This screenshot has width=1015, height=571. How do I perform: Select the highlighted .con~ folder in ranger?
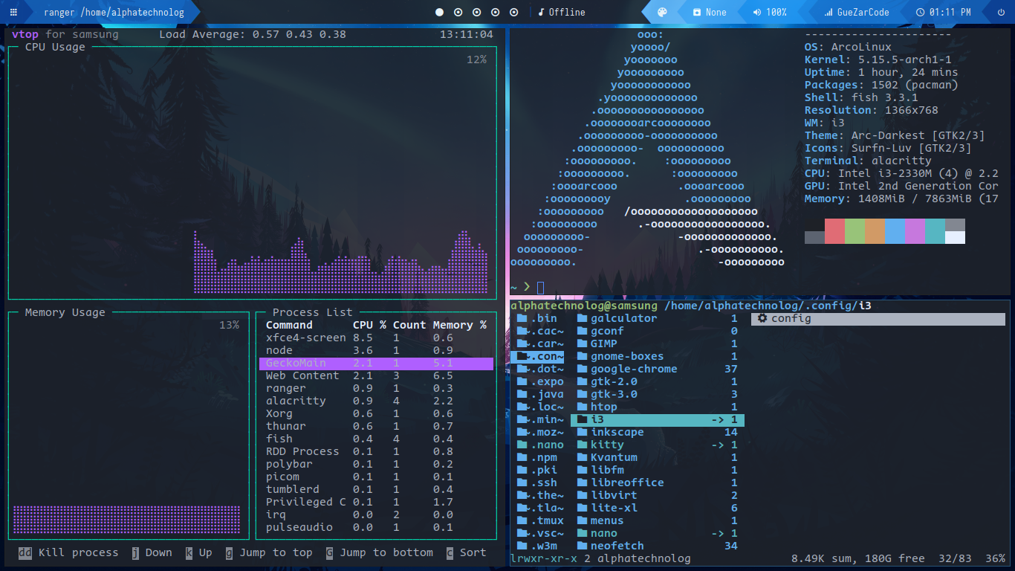pos(537,356)
